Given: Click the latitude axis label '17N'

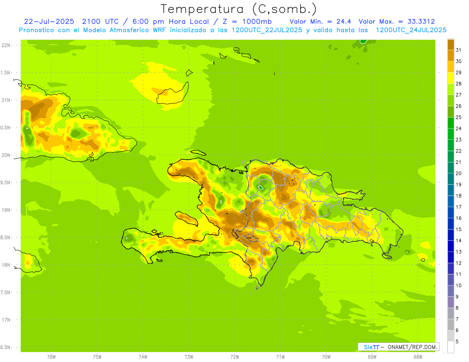Looking at the screenshot, I should point(6,320).
